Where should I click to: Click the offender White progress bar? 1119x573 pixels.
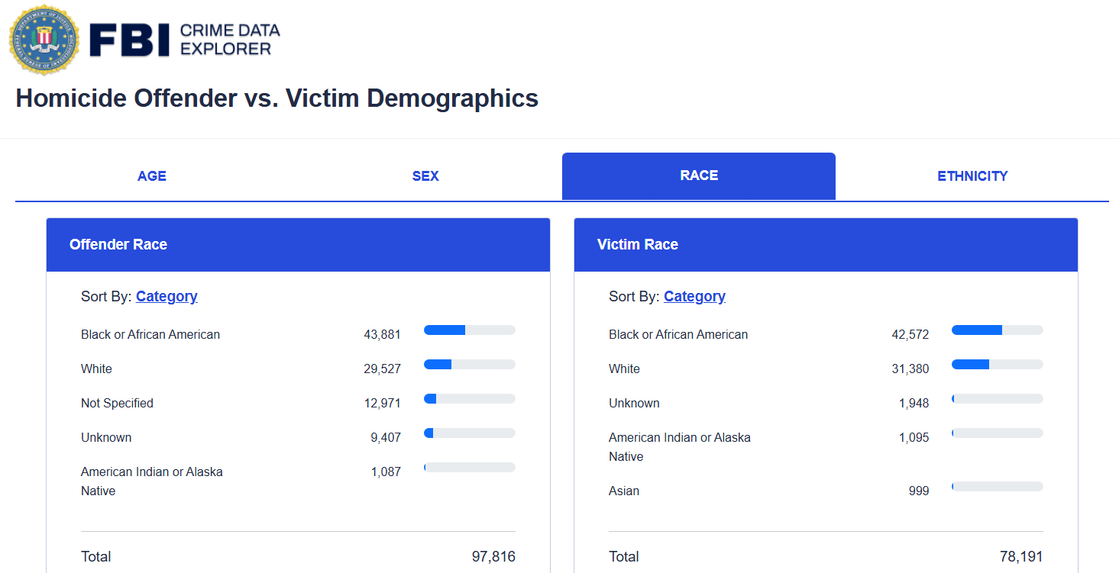click(469, 365)
